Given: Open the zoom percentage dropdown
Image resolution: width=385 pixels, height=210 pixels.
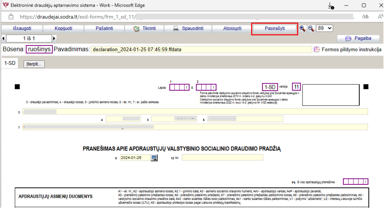Looking at the screenshot, I should coord(325,28).
